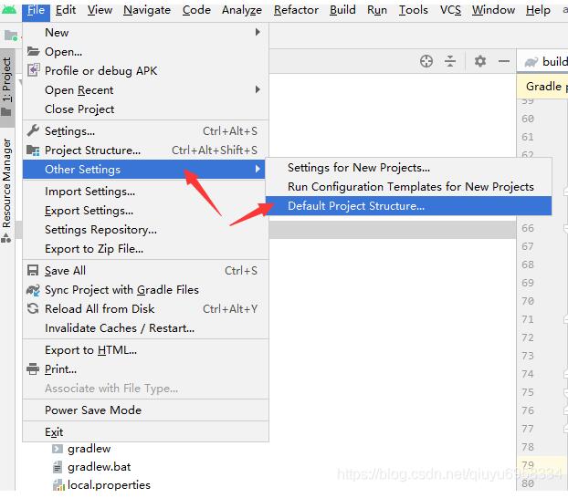Screen dimensions: 568x498
Task: Open the Window menu
Action: pyautogui.click(x=493, y=10)
